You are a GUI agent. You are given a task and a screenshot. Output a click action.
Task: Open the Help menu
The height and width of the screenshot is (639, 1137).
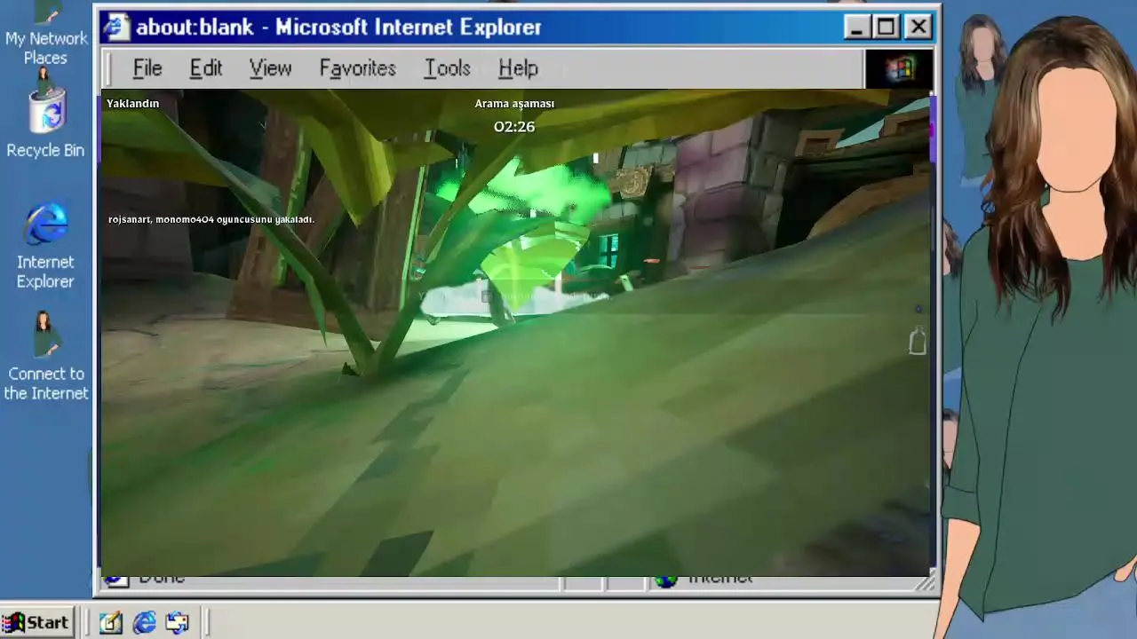click(x=518, y=68)
